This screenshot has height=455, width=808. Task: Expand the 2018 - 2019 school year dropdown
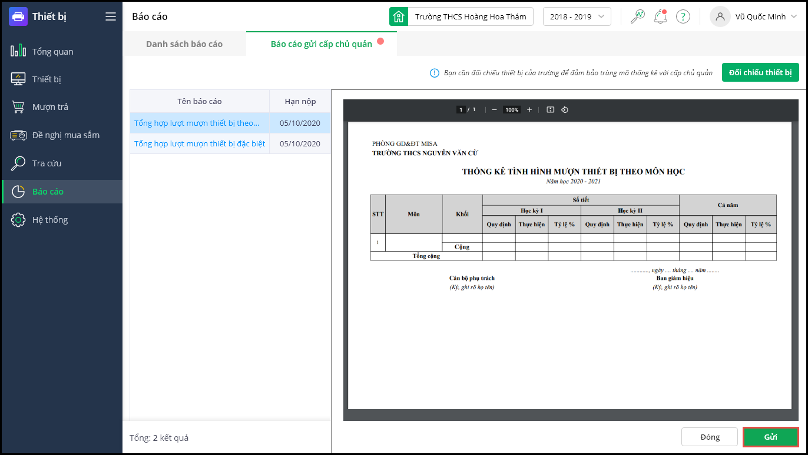click(x=577, y=16)
